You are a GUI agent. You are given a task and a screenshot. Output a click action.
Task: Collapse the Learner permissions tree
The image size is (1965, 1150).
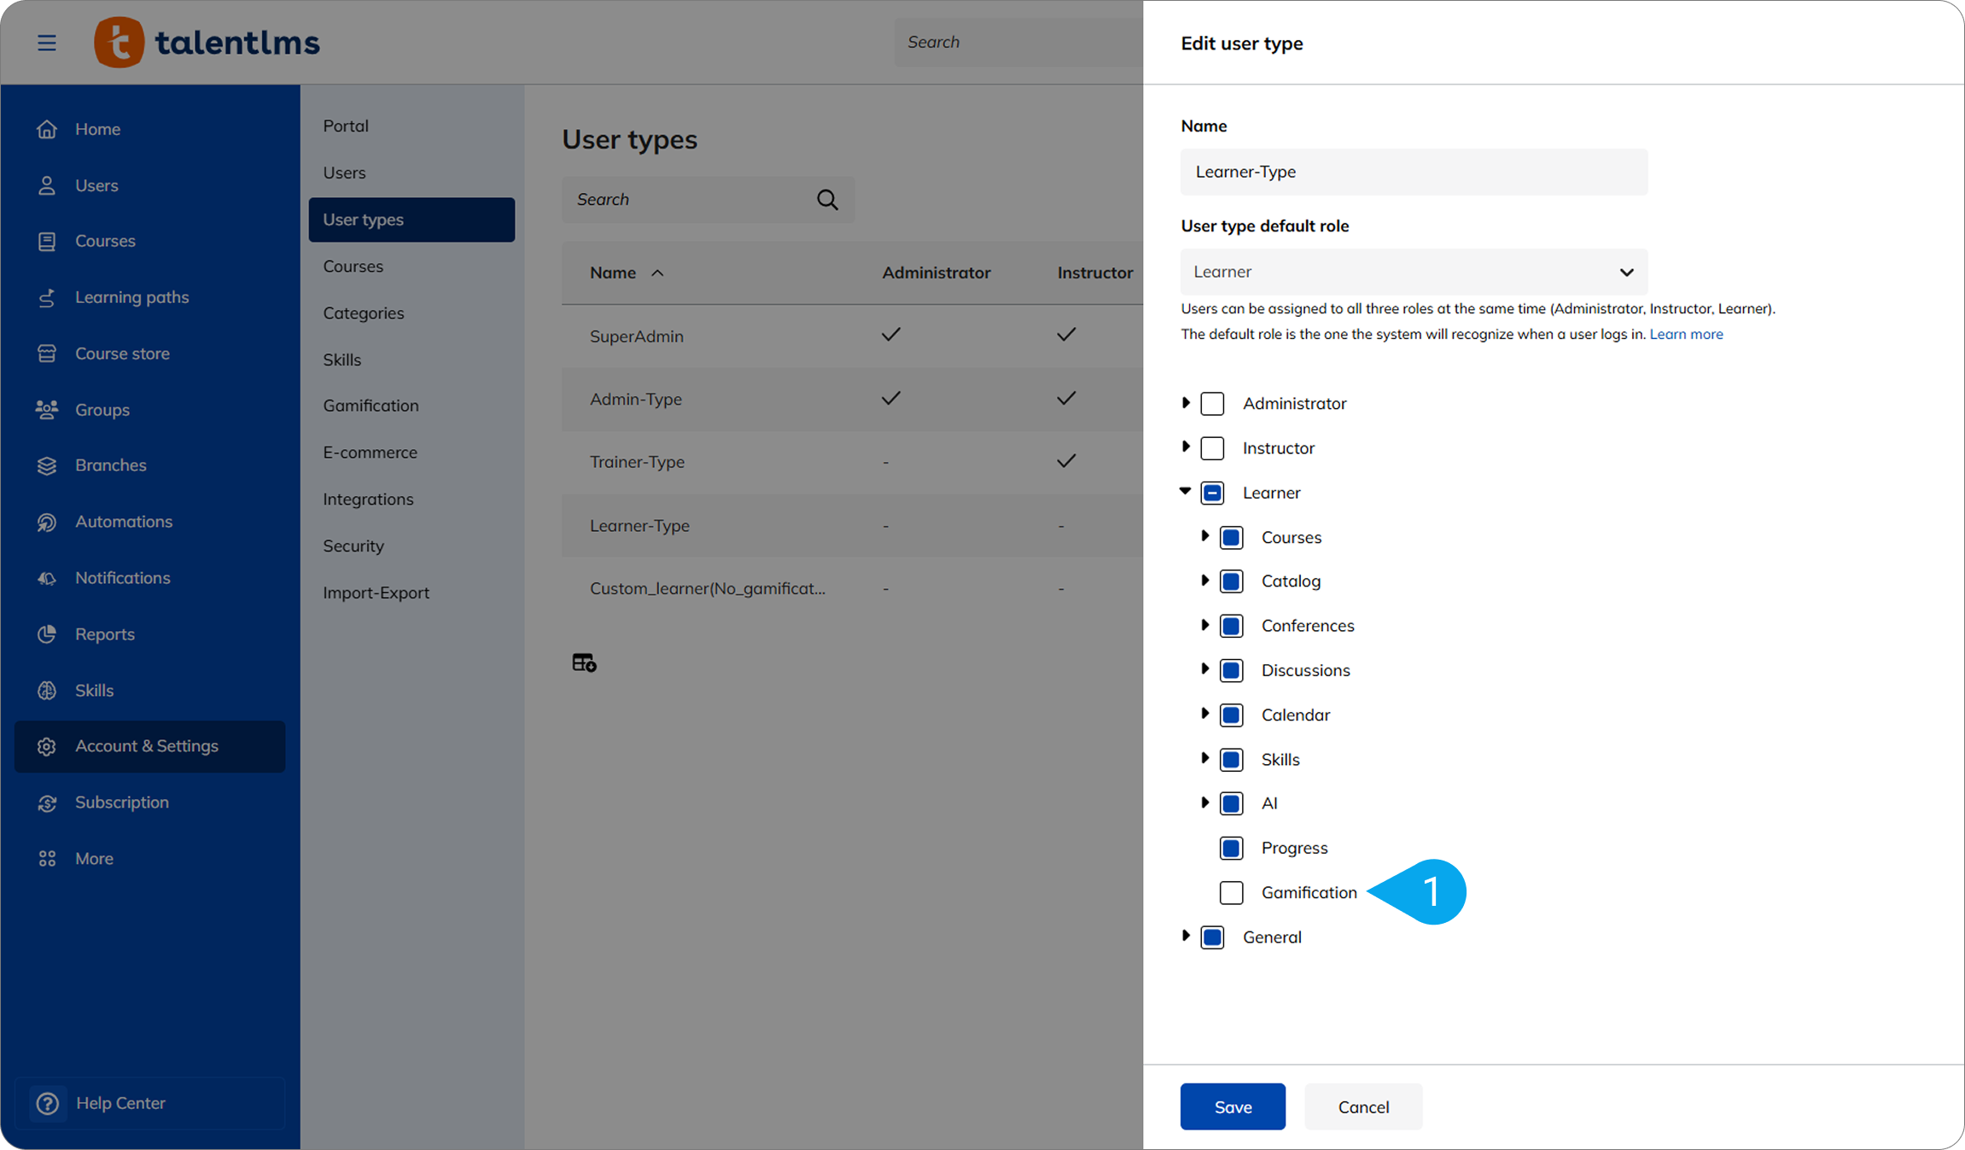(1185, 492)
